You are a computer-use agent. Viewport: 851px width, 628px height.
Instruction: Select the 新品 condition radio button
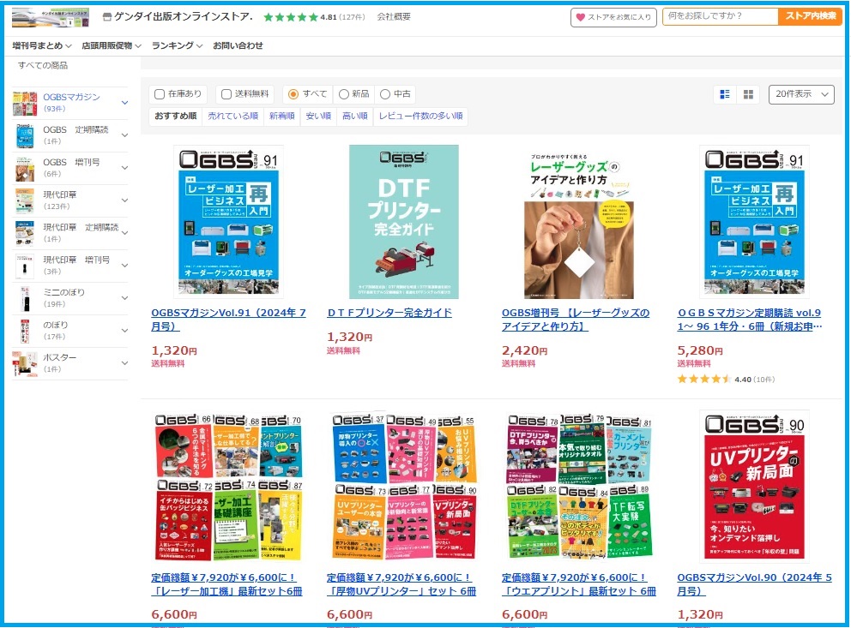343,94
